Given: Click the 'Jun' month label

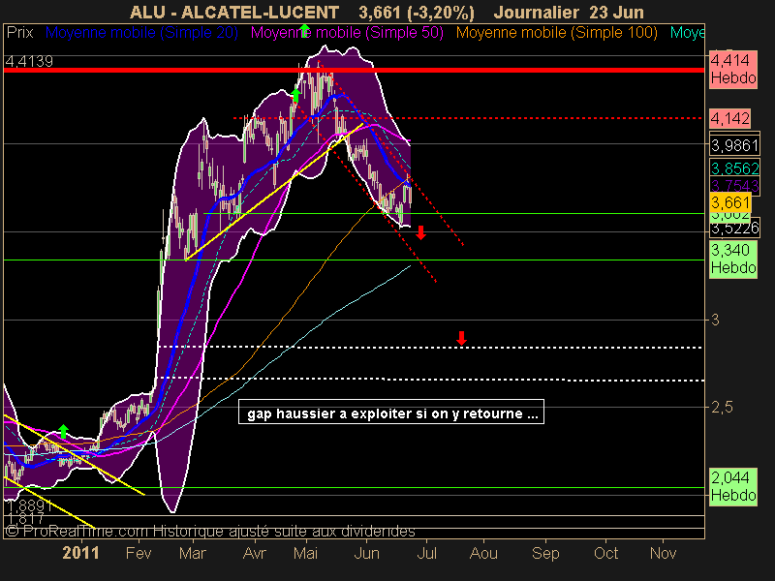Looking at the screenshot, I should [367, 553].
